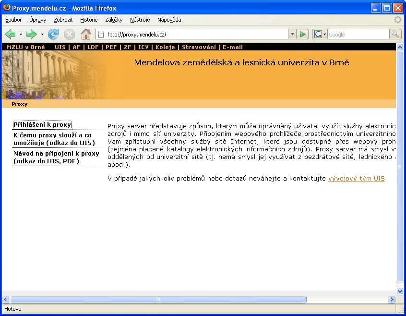The image size is (406, 316).
Task: Click the Back arrow button
Action: point(11,34)
